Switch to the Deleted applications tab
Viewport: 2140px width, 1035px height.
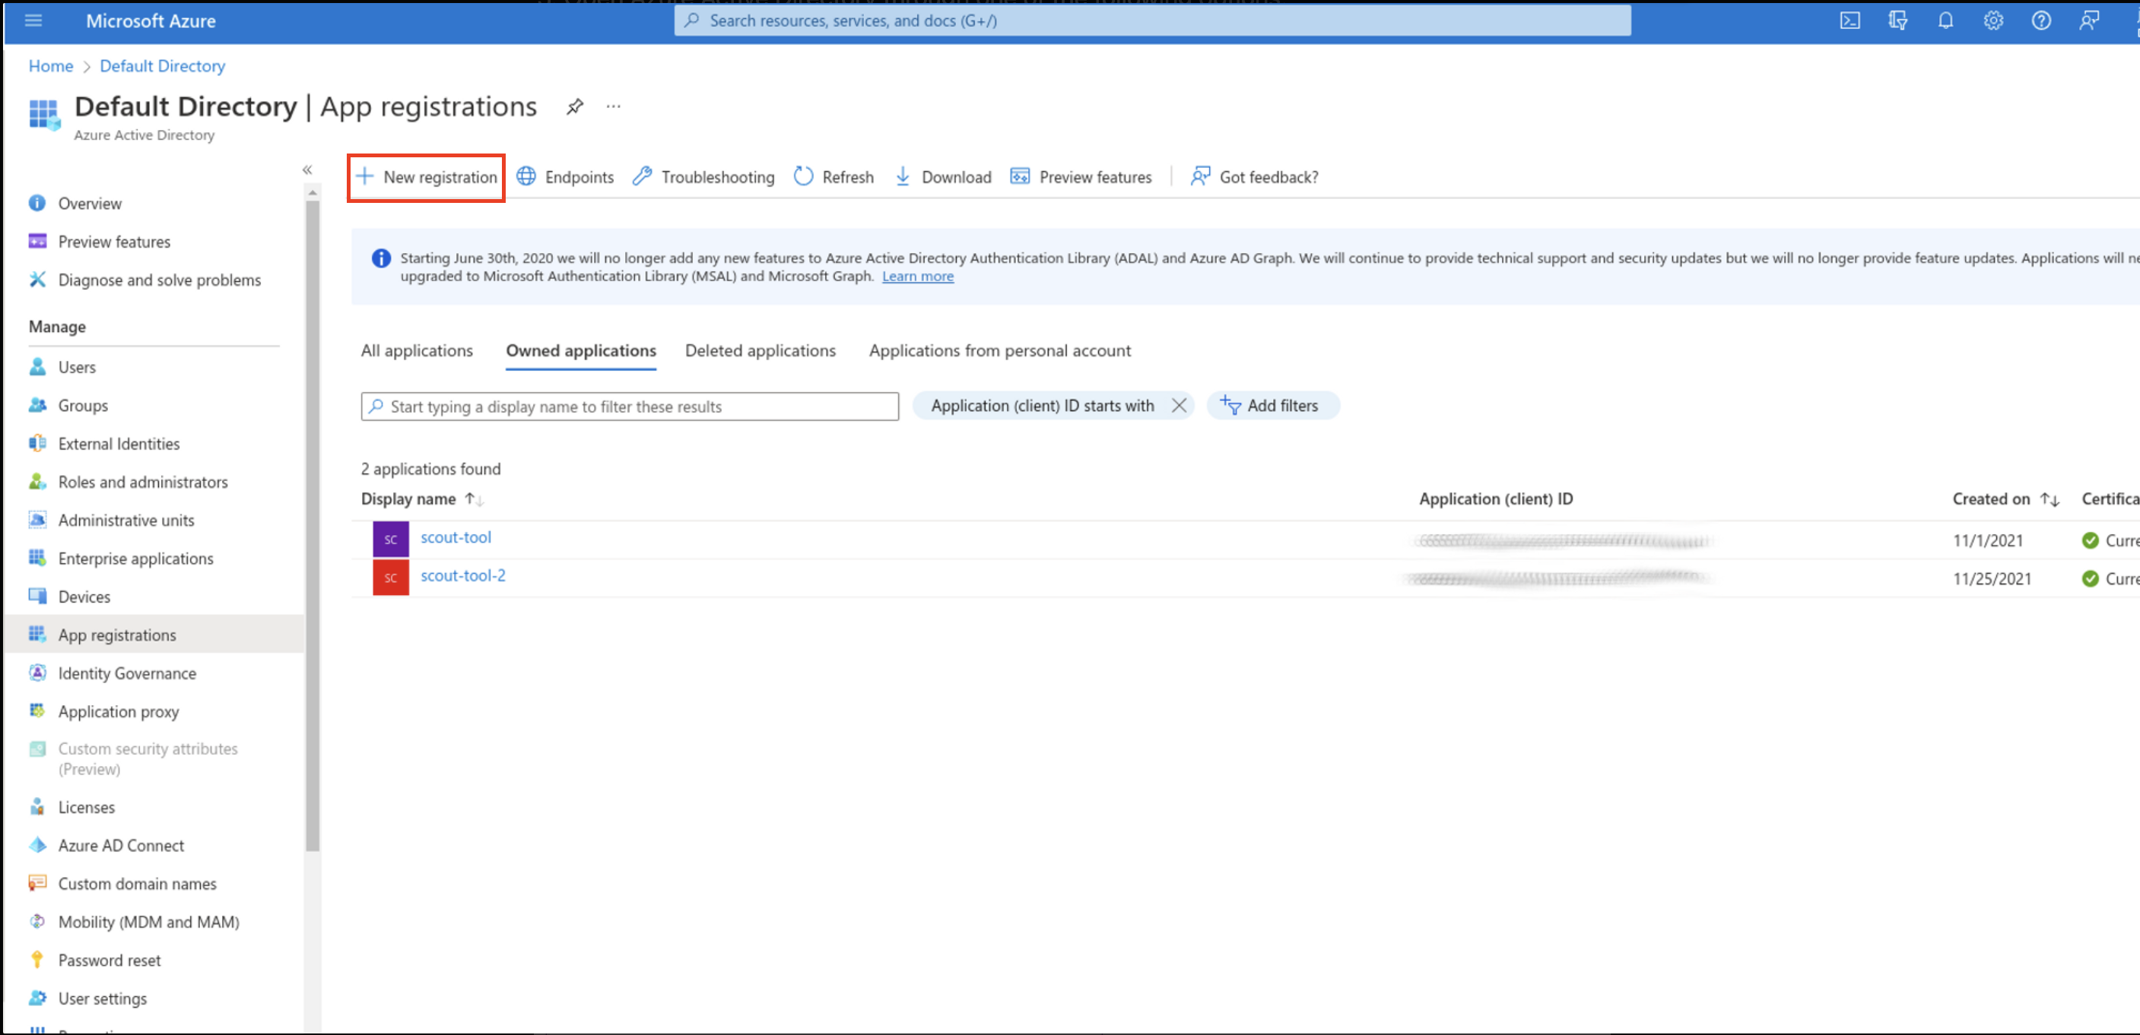pos(760,350)
